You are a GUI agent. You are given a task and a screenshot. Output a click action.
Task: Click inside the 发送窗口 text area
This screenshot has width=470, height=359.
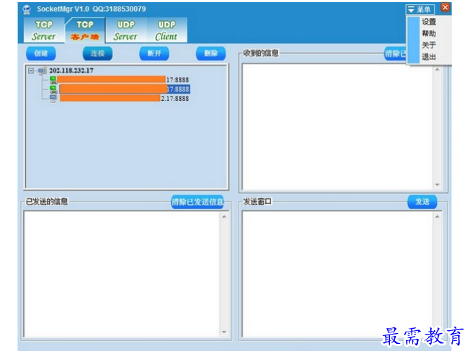337,274
